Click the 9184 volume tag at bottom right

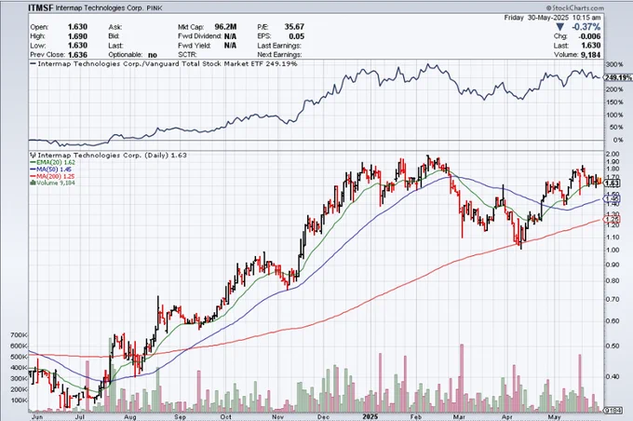[612, 411]
